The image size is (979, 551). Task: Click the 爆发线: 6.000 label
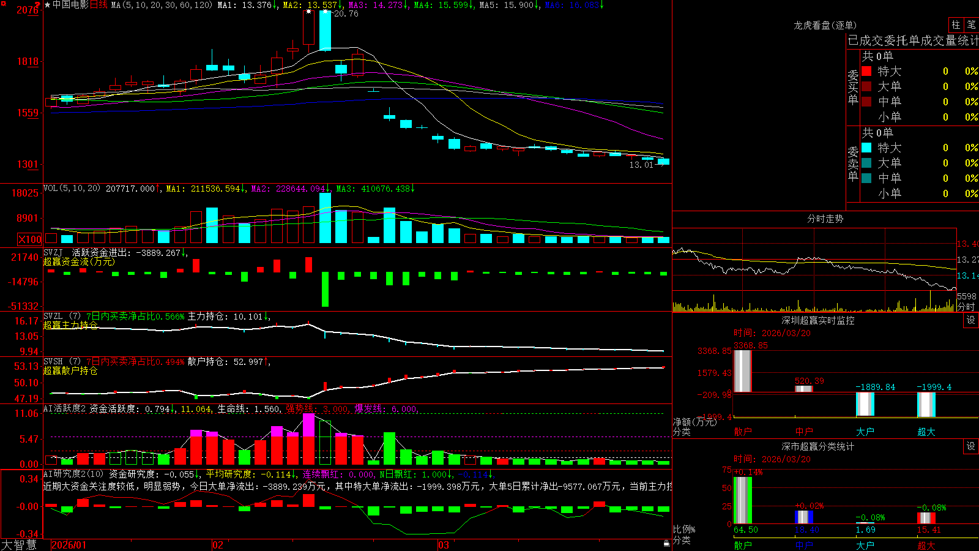[x=385, y=409]
